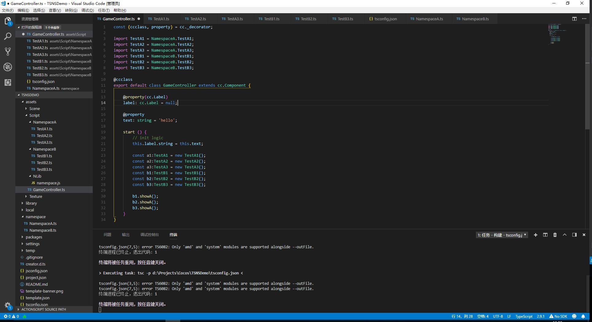Maximize the panel with up arrow
The image size is (592, 322).
coord(564,235)
